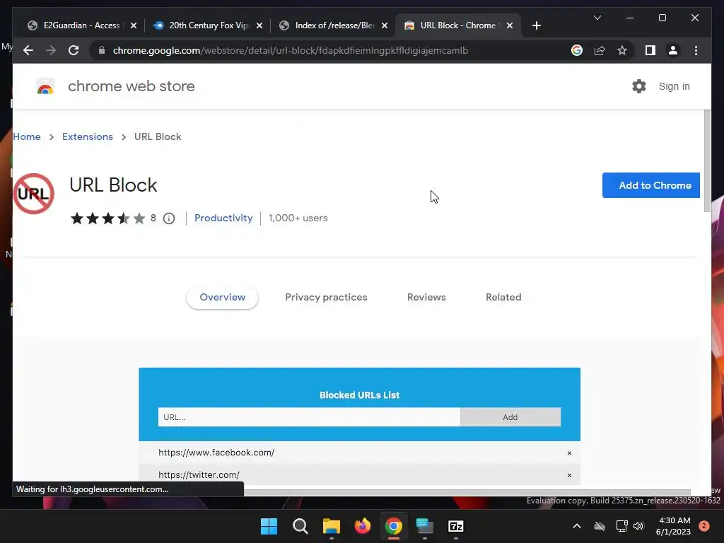Image resolution: width=724 pixels, height=543 pixels.
Task: Open the Productivity category link
Action: click(x=223, y=218)
